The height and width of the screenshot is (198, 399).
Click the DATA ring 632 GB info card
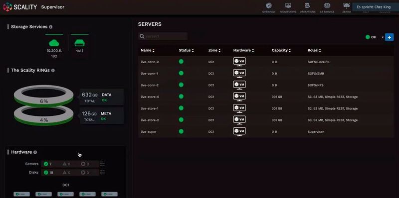[102, 97]
